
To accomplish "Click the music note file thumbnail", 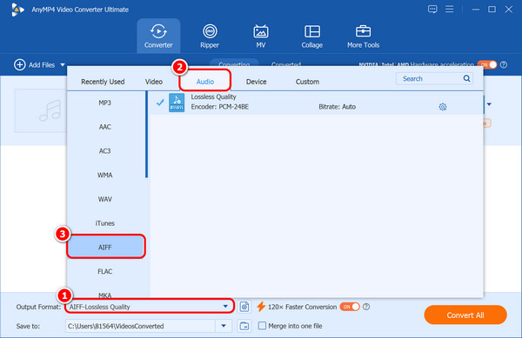I will (41, 110).
